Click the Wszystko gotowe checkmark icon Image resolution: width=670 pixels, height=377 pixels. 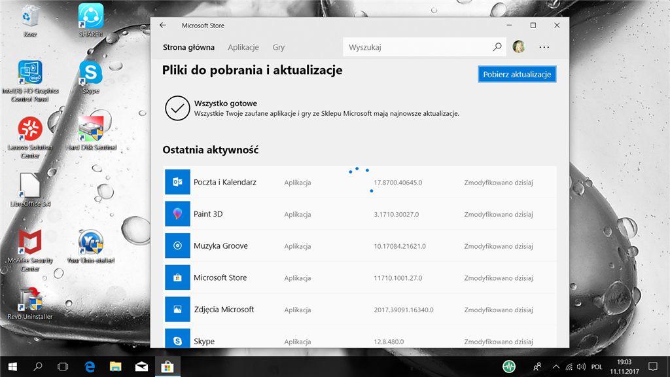[x=177, y=108]
